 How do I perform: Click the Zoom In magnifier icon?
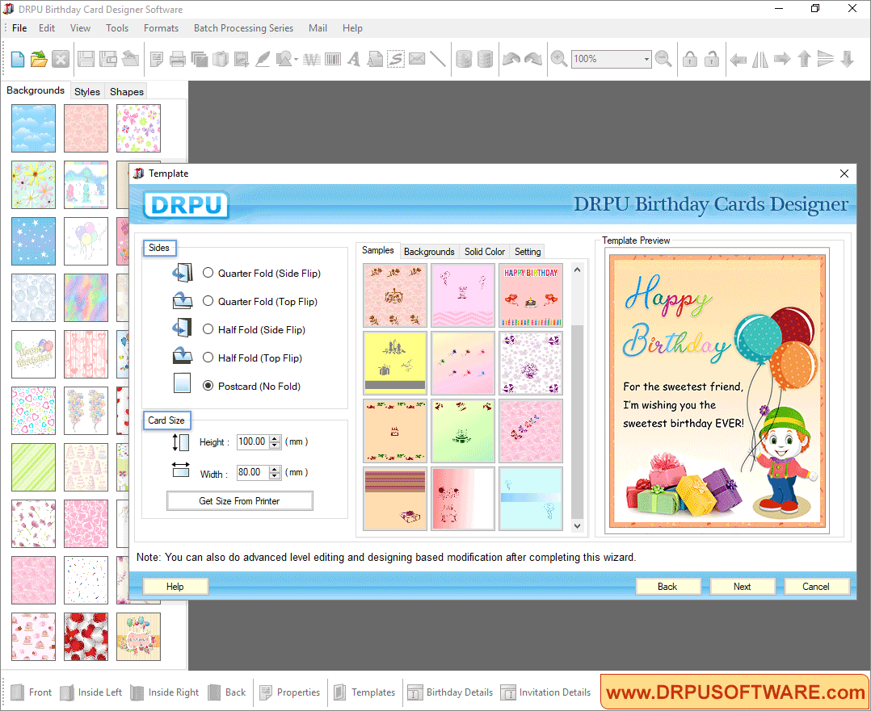pyautogui.click(x=558, y=59)
